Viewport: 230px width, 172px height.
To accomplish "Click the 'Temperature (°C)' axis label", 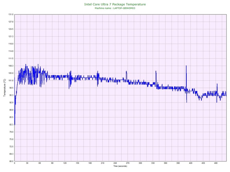I will 5,88.
